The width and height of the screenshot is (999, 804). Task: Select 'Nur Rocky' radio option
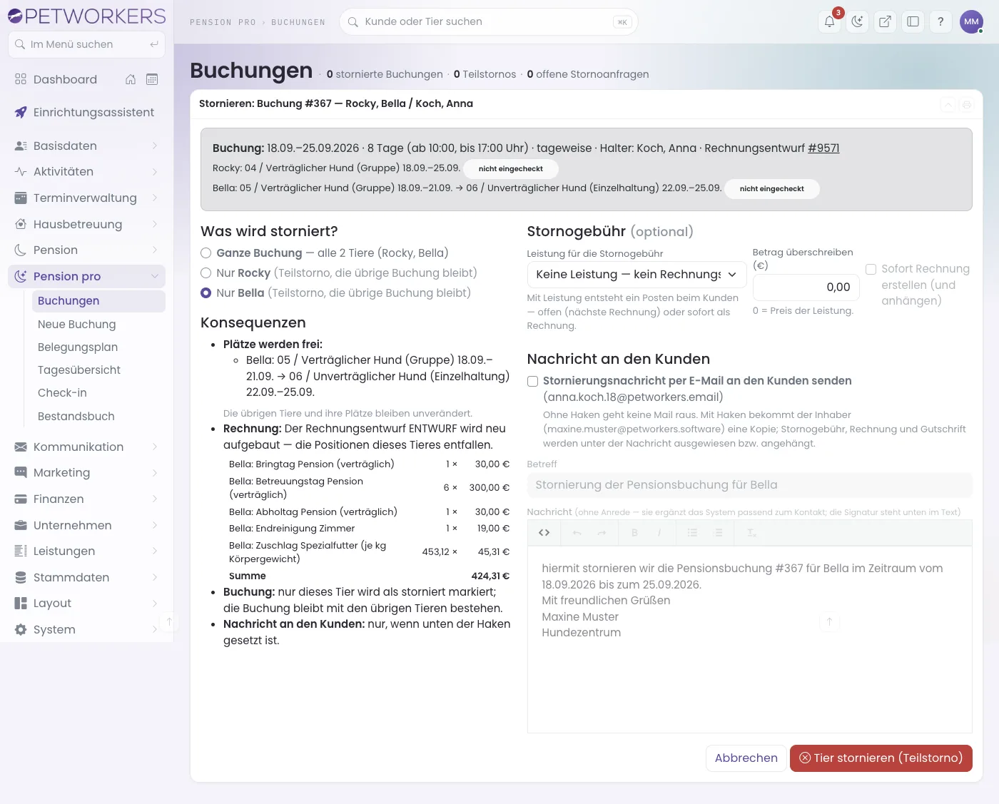206,273
